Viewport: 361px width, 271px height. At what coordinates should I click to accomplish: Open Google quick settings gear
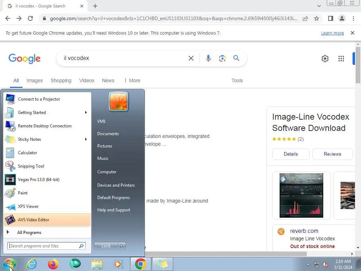click(325, 59)
